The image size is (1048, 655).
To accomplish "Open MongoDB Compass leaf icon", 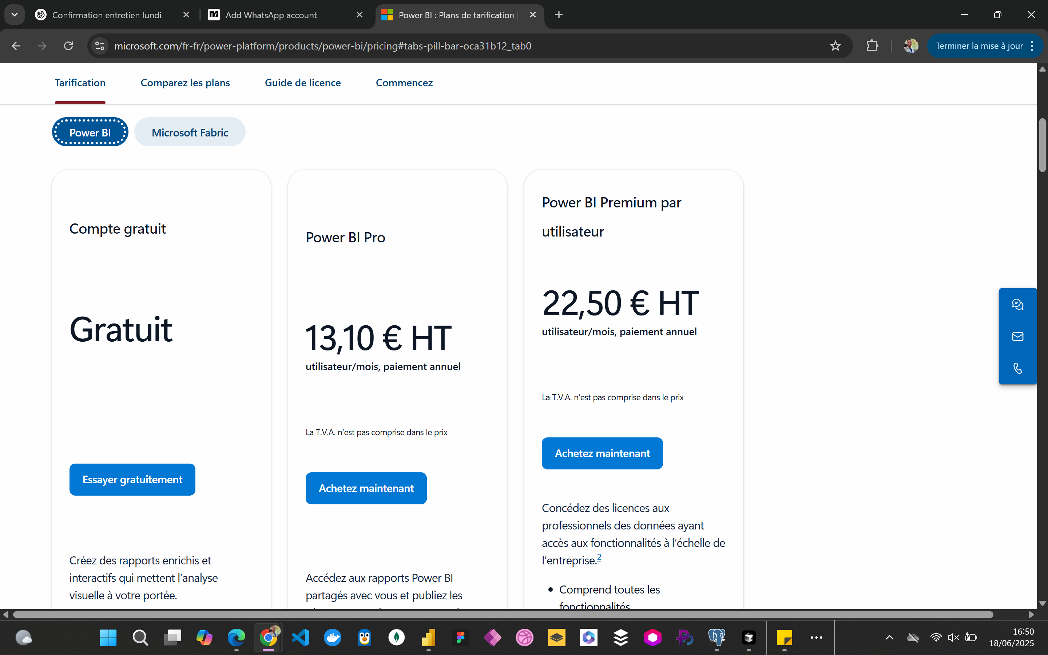I will pyautogui.click(x=397, y=637).
